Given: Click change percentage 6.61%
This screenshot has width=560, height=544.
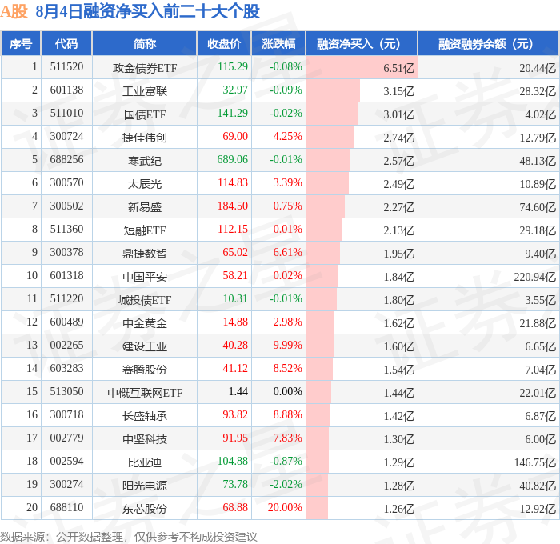Looking at the screenshot, I should [x=287, y=253].
